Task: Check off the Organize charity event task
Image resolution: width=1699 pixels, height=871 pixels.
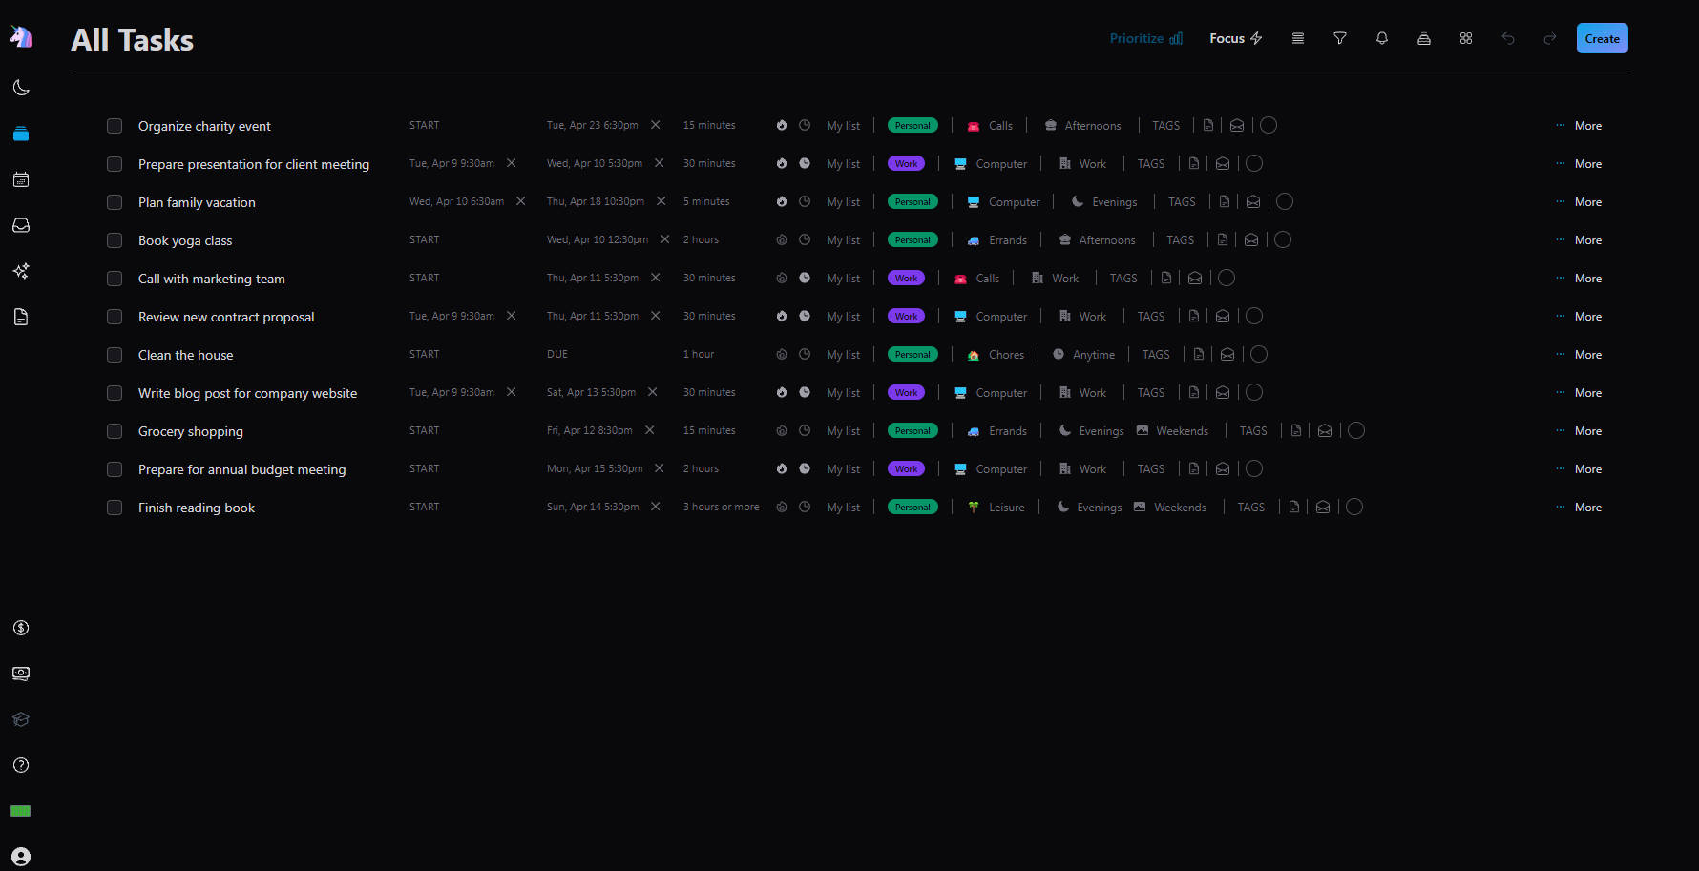Action: [x=115, y=126]
